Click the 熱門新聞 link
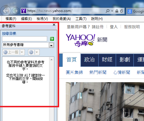The image size is (144, 121). click(98, 72)
